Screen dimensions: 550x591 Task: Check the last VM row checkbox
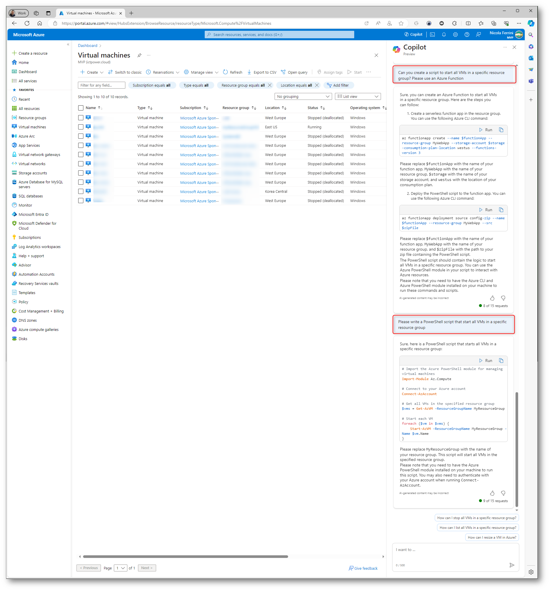(x=81, y=201)
